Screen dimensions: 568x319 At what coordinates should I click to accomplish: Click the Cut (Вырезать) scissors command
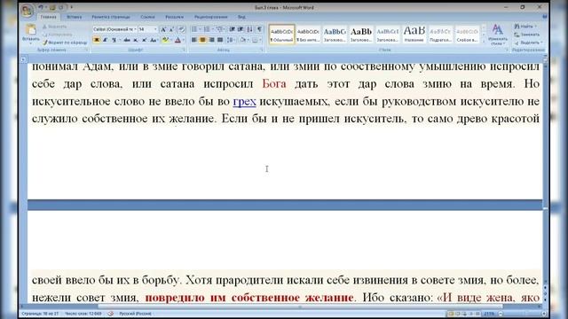(54, 27)
